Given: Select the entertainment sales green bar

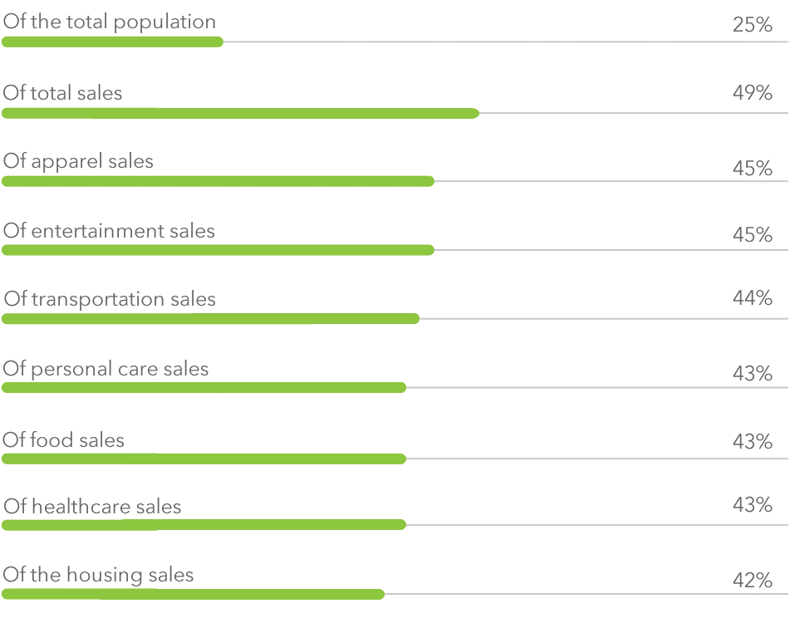Looking at the screenshot, I should 218,250.
